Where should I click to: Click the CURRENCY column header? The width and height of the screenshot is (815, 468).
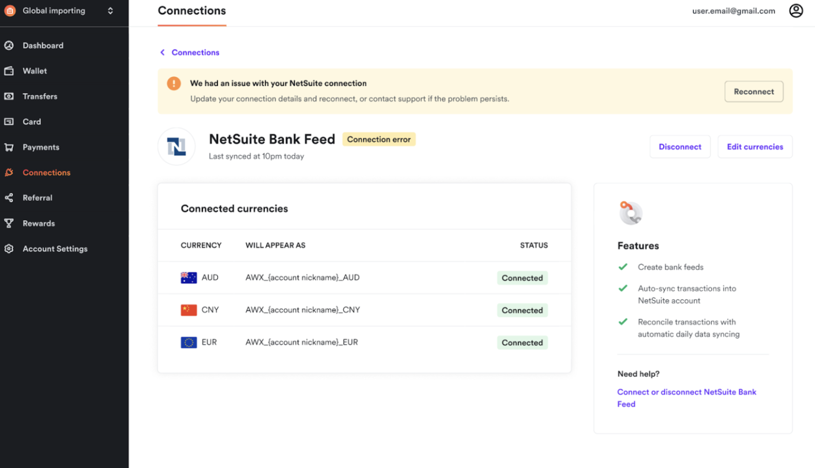(x=201, y=245)
